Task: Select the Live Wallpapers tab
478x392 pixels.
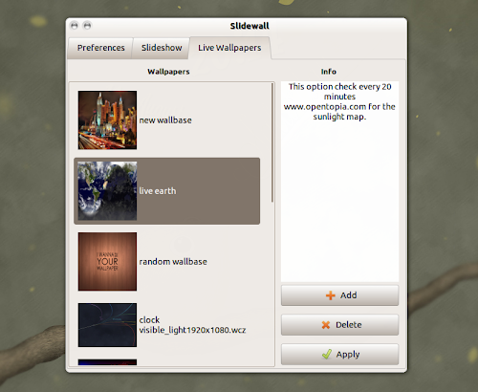Action: pos(229,48)
